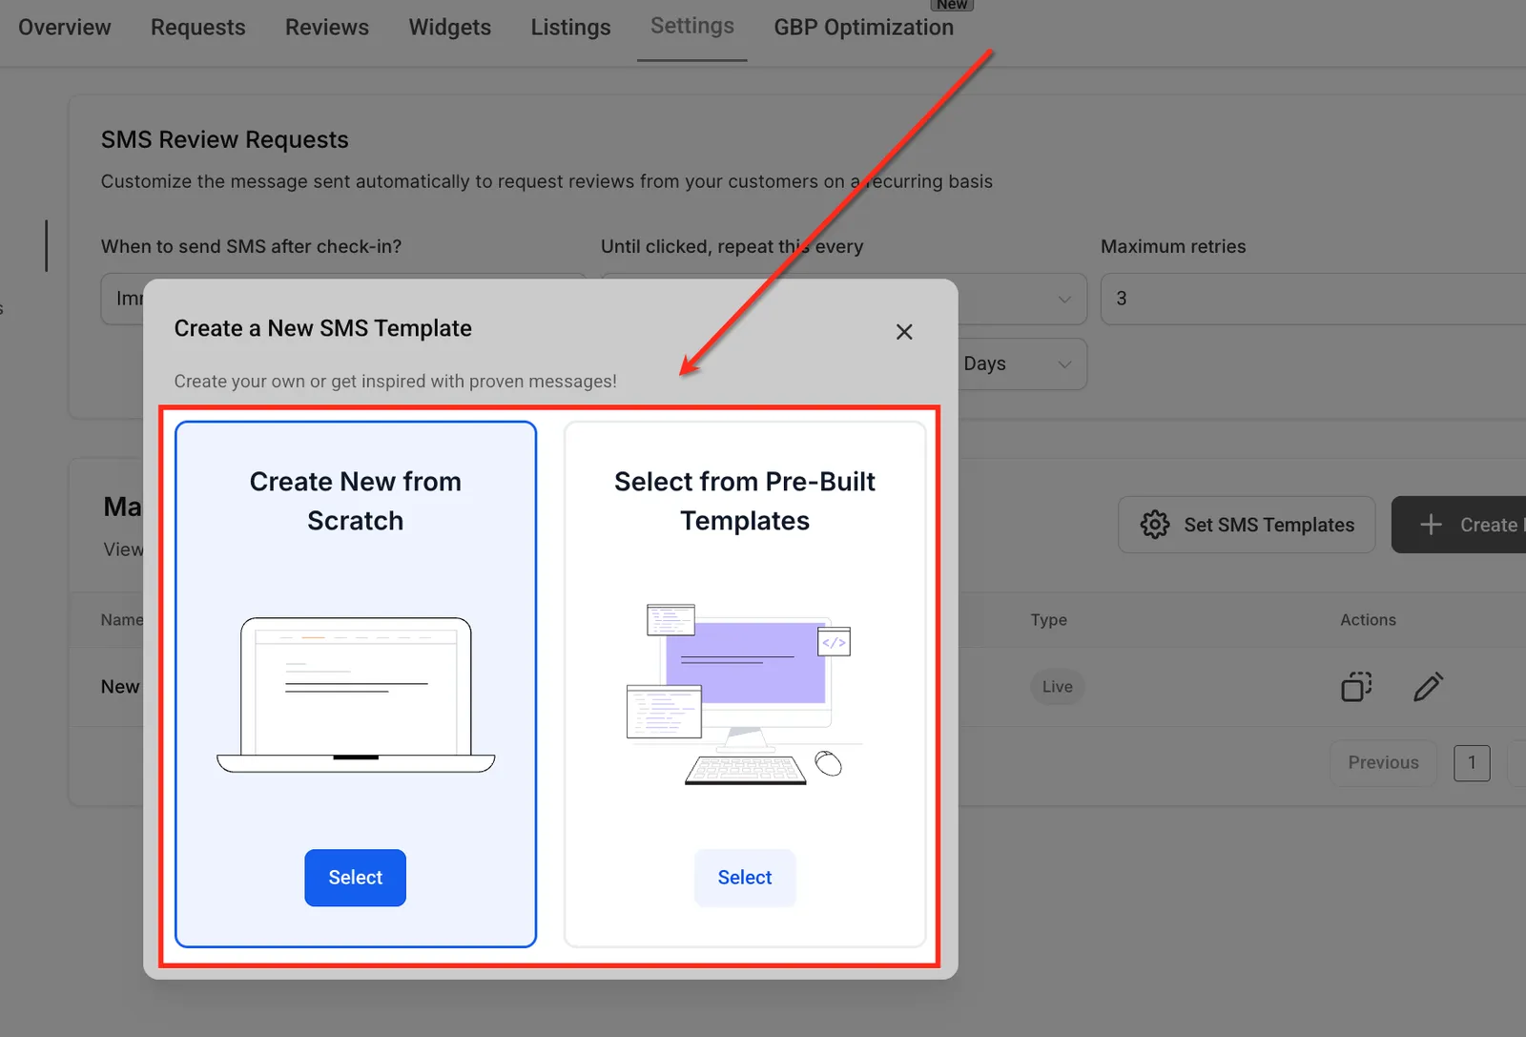
Task: Open the when-to-send SMS dropdown
Action: [122, 299]
